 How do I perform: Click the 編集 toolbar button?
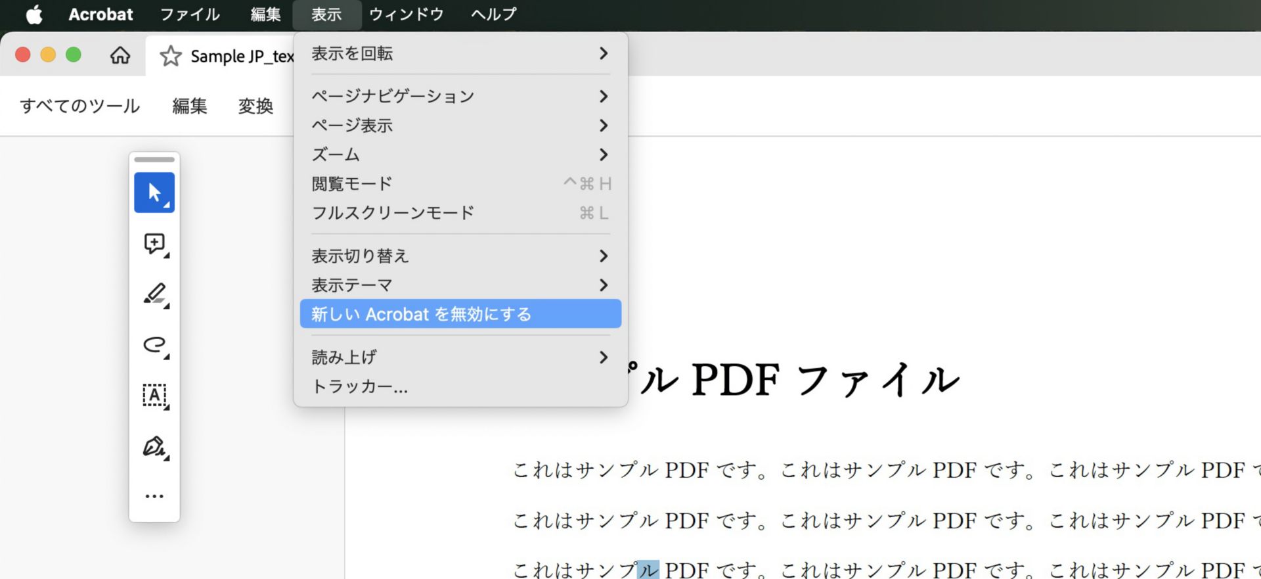coord(190,106)
